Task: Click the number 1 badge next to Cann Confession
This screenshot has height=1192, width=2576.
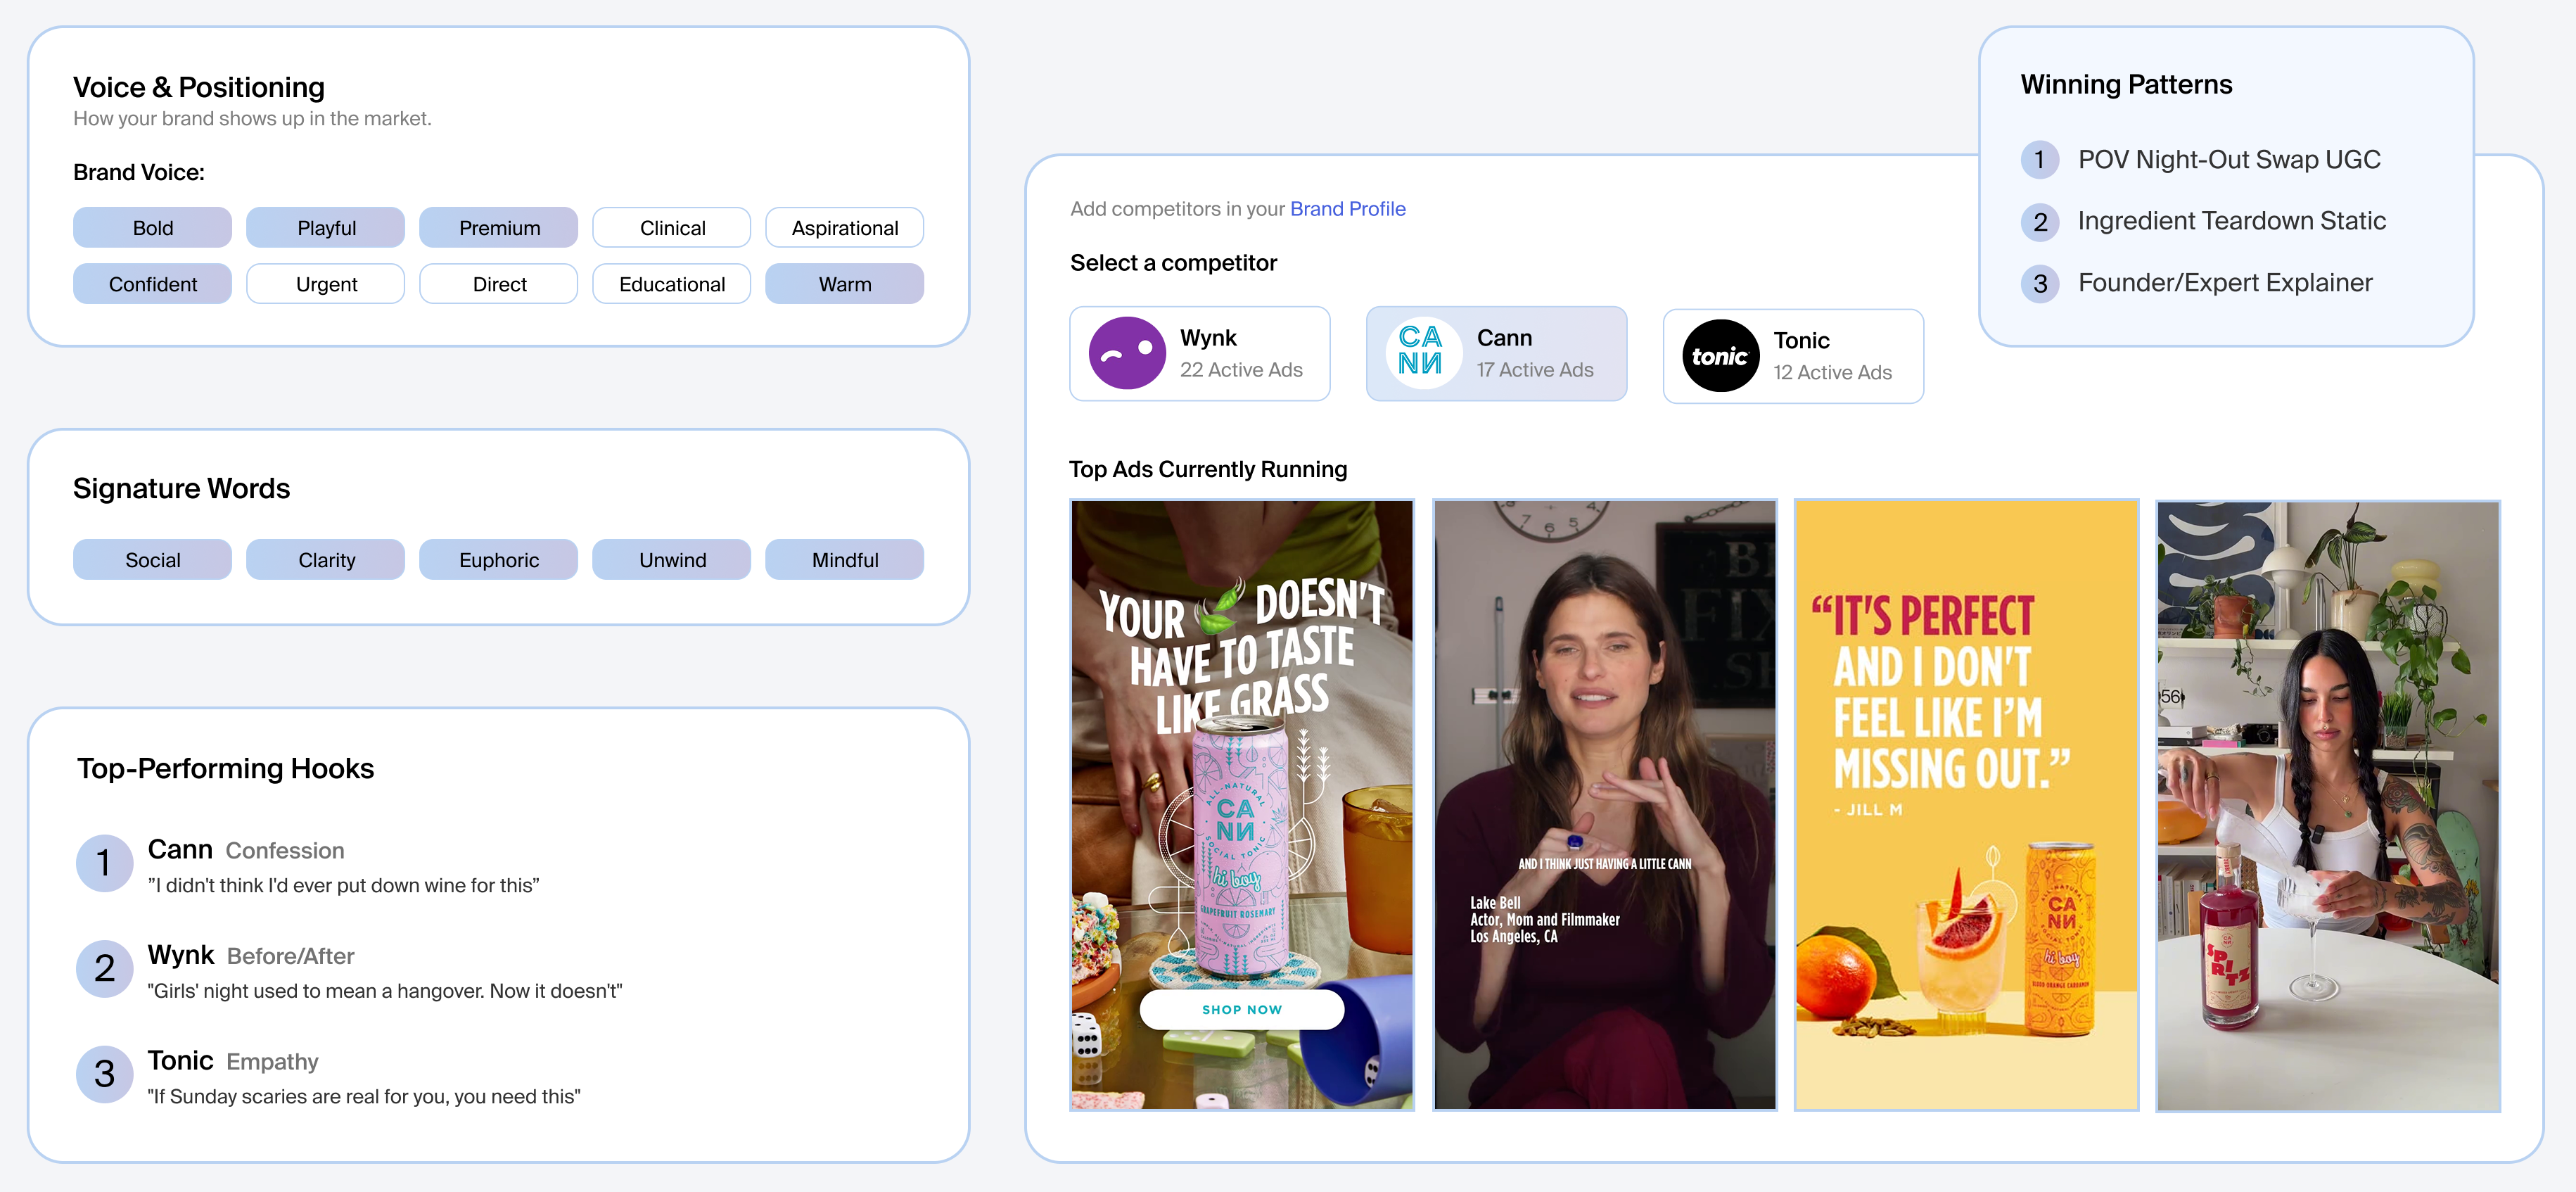Action: coord(104,862)
